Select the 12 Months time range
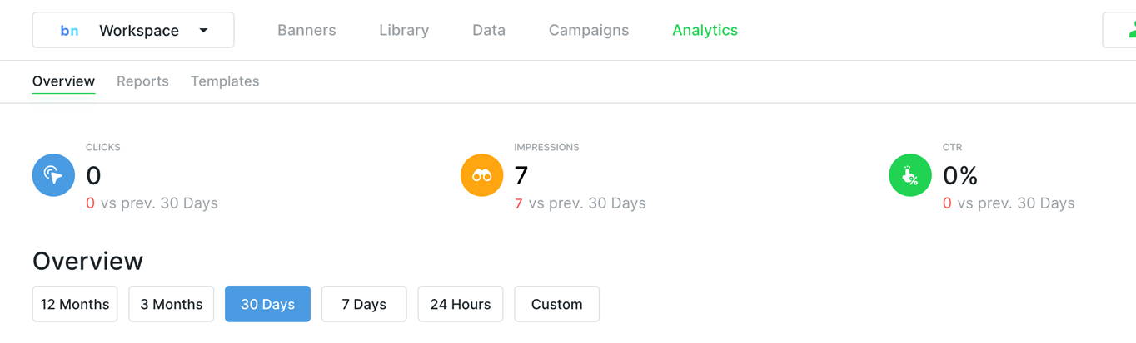Viewport: 1136px width, 343px height. 75,304
